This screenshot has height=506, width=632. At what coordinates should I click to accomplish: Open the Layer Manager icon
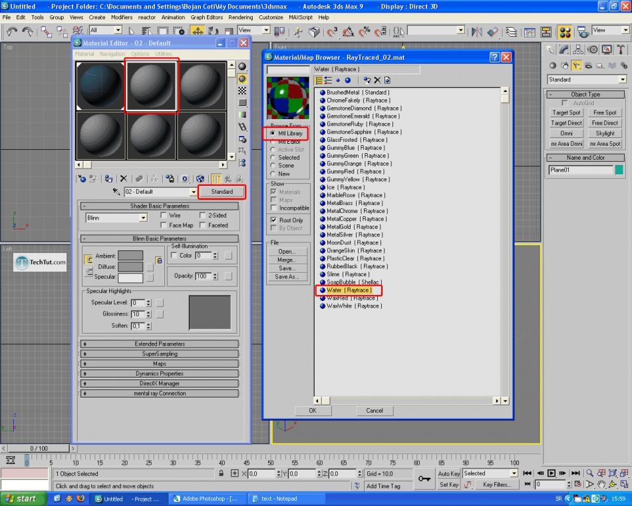512,31
